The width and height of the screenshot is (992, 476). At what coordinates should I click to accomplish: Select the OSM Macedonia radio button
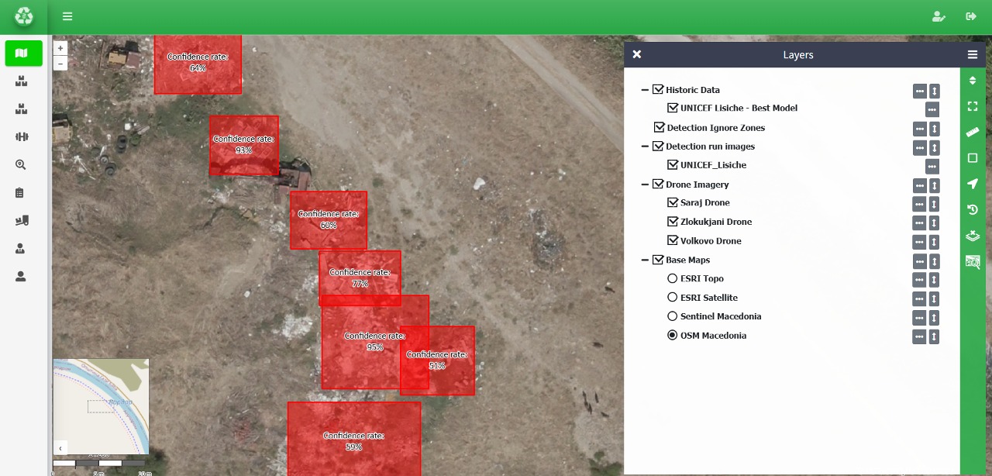pos(673,336)
